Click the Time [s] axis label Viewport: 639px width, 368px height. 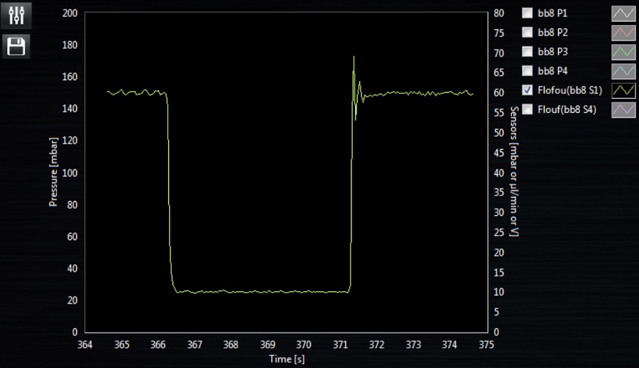287,359
